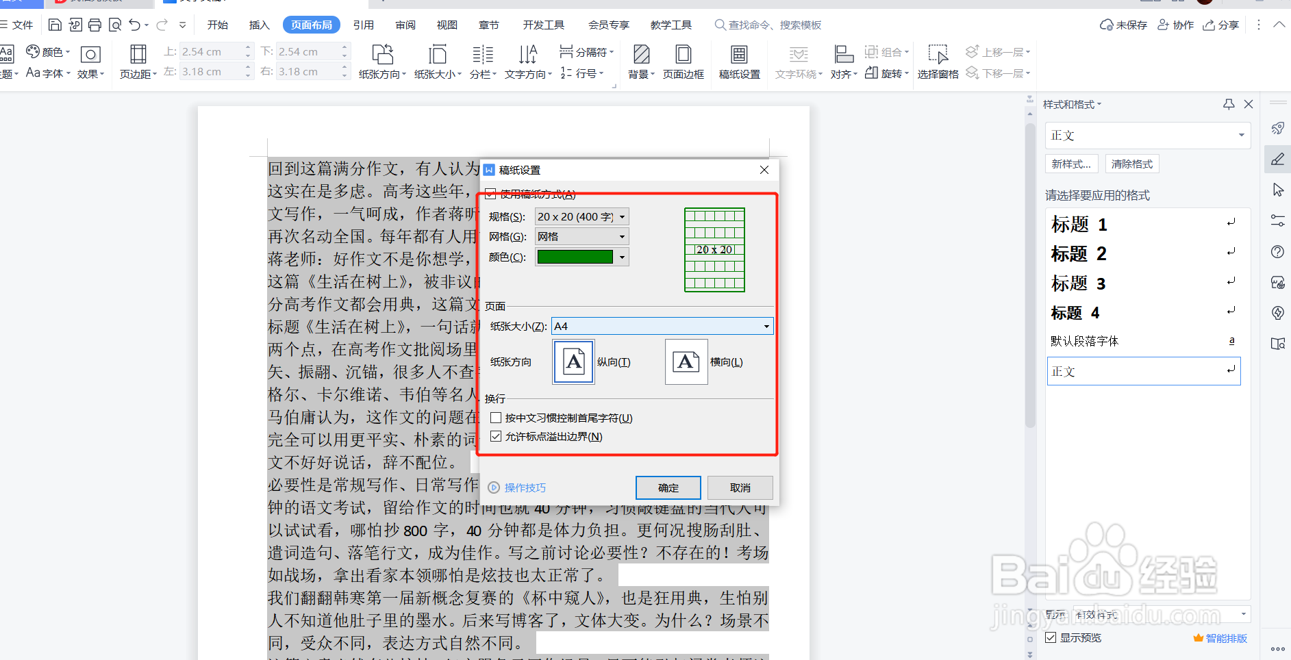The width and height of the screenshot is (1291, 660).
Task: Open the 纸张大小 paper size tool
Action: pyautogui.click(x=438, y=62)
